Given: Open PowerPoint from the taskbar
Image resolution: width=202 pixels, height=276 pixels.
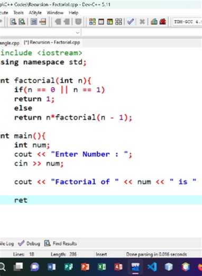Looking at the screenshot, I should click(85, 267).
